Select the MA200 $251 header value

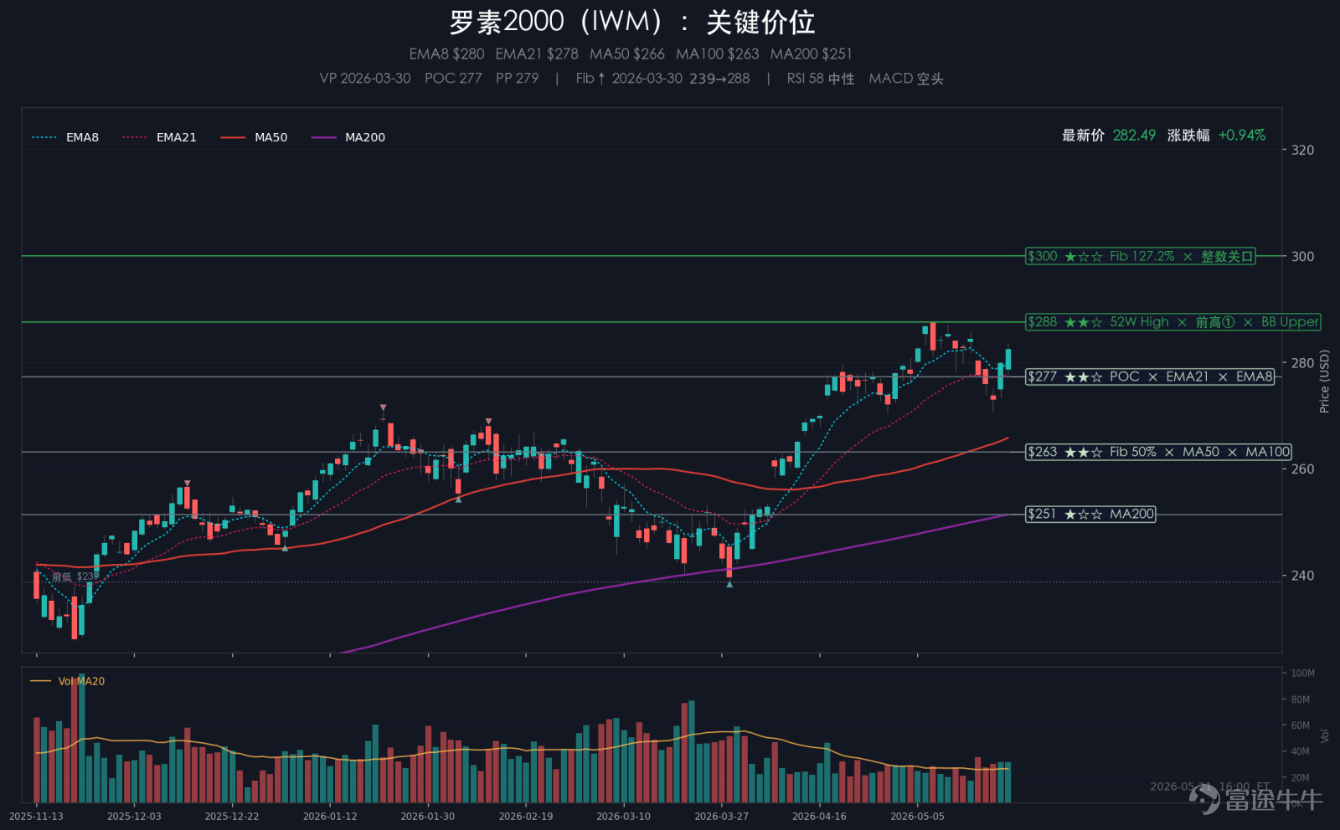tap(812, 54)
